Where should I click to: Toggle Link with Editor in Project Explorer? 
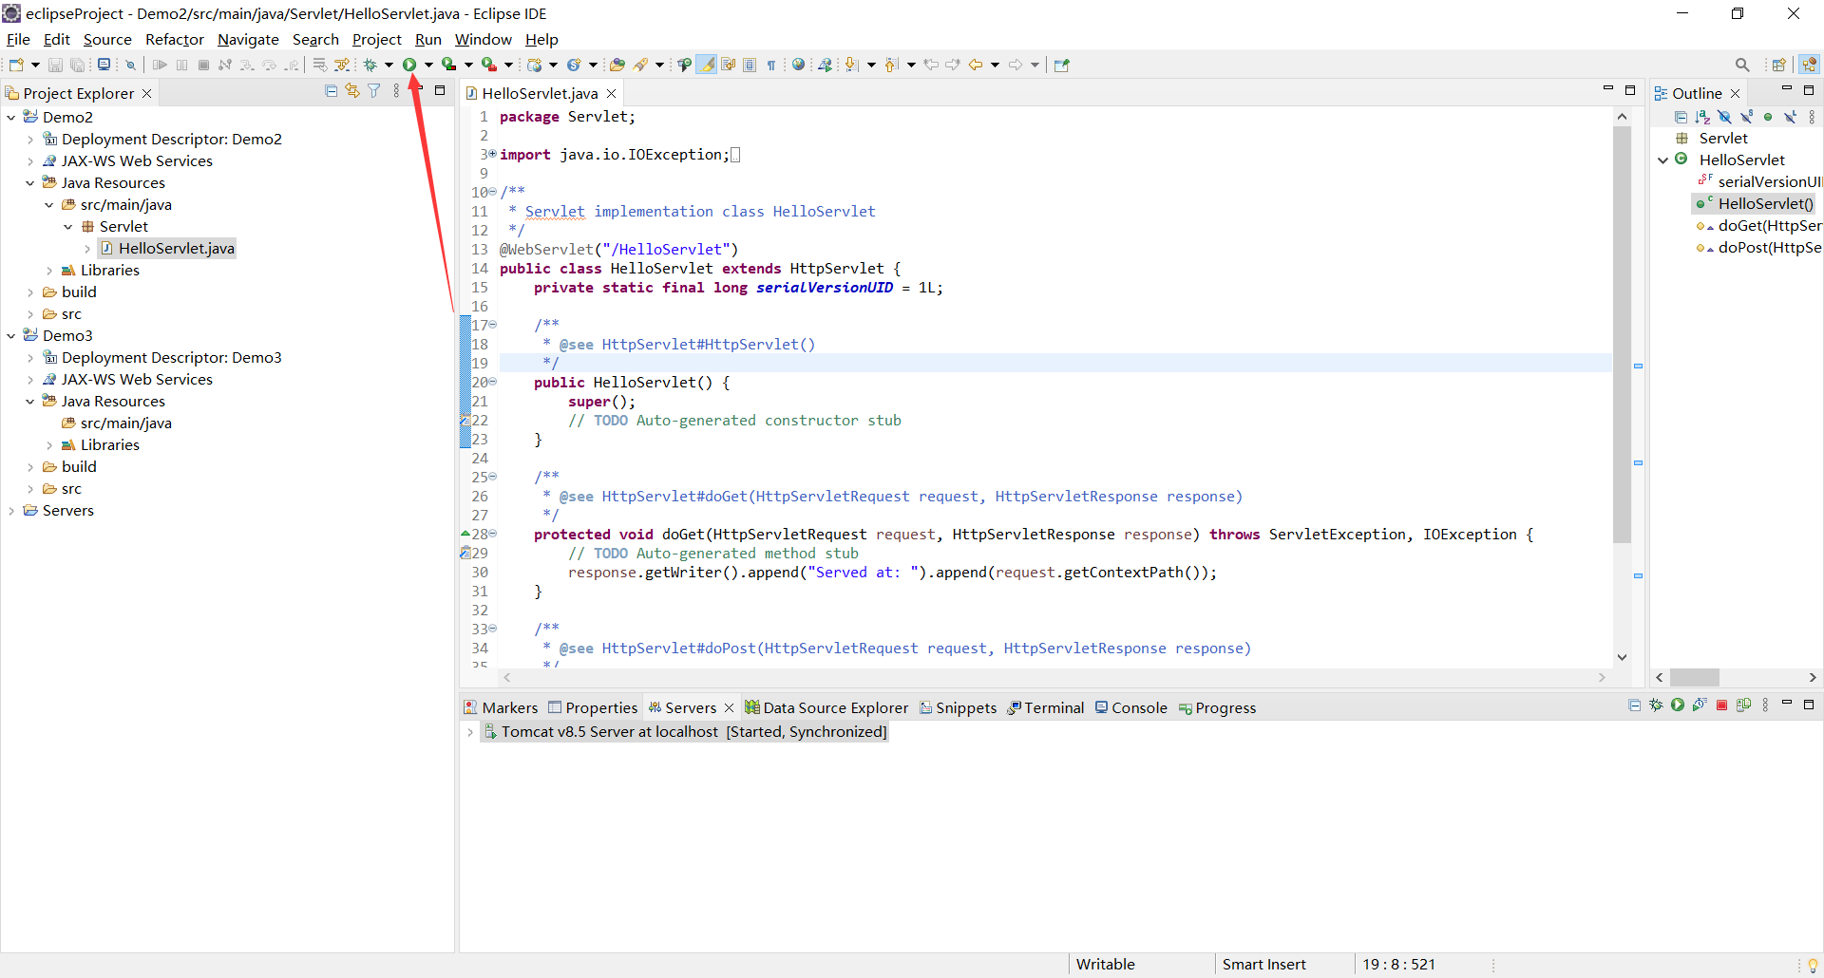[x=352, y=91]
